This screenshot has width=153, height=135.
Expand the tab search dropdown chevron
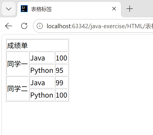(x=9, y=9)
